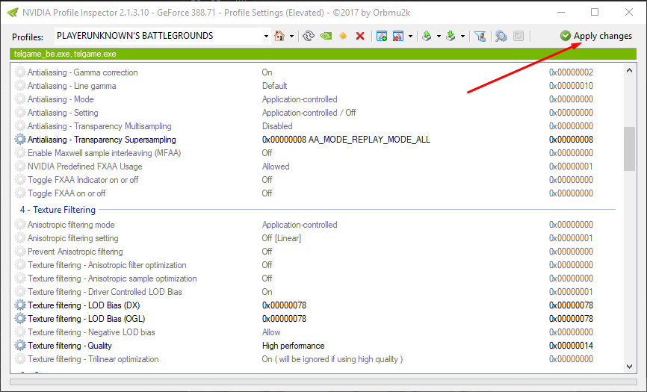647x392 pixels.
Task: Click the export profiles icon
Action: pos(427,36)
